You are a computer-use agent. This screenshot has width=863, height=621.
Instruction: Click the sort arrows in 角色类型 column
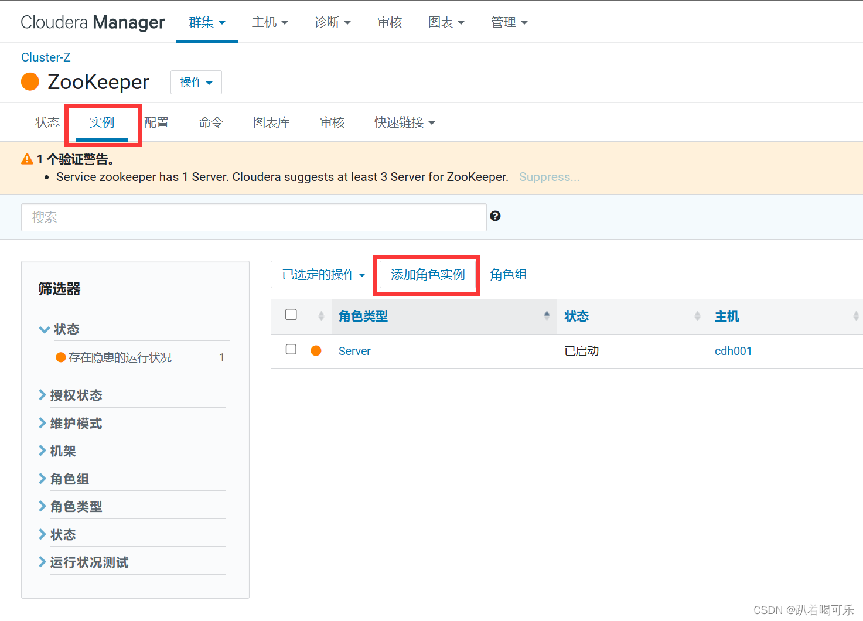tap(547, 316)
